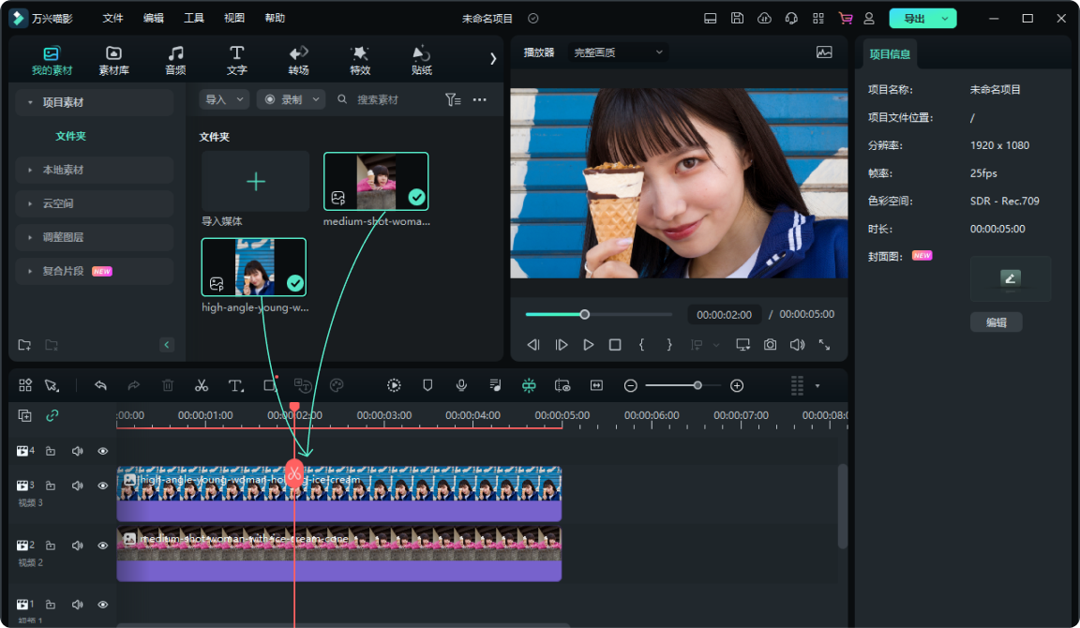Click the undo arrow in timeline toolbar
Viewport: 1080px width, 628px height.
100,385
